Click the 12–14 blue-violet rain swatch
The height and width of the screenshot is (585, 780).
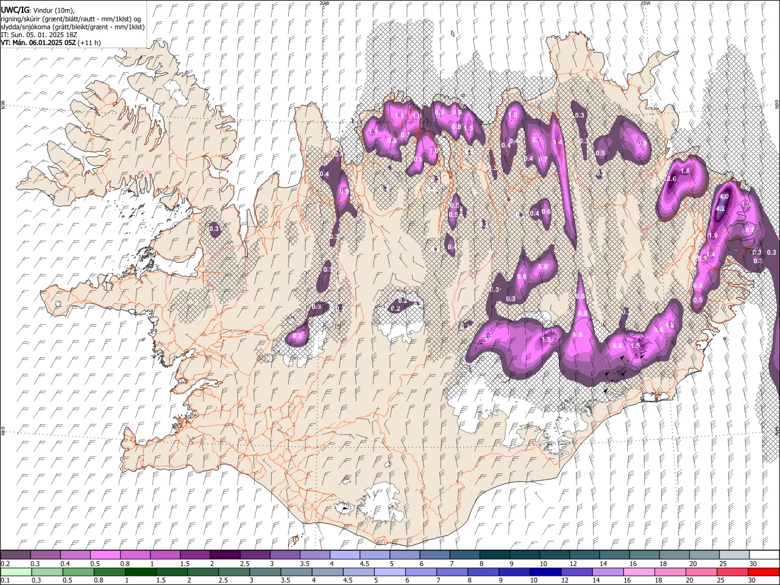577,572
